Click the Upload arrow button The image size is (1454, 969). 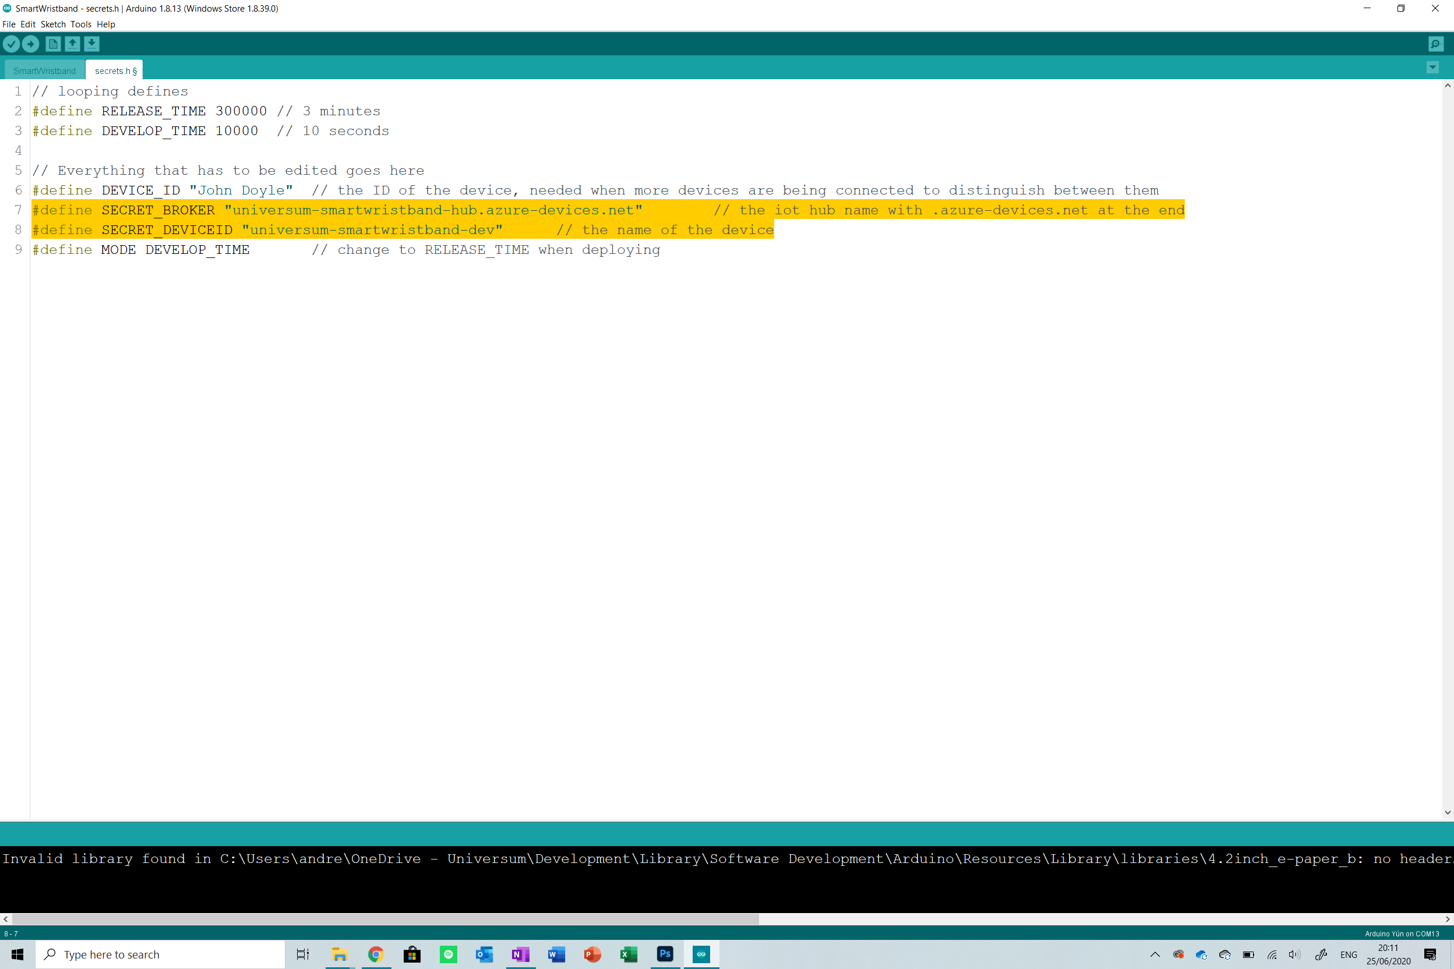tap(30, 44)
